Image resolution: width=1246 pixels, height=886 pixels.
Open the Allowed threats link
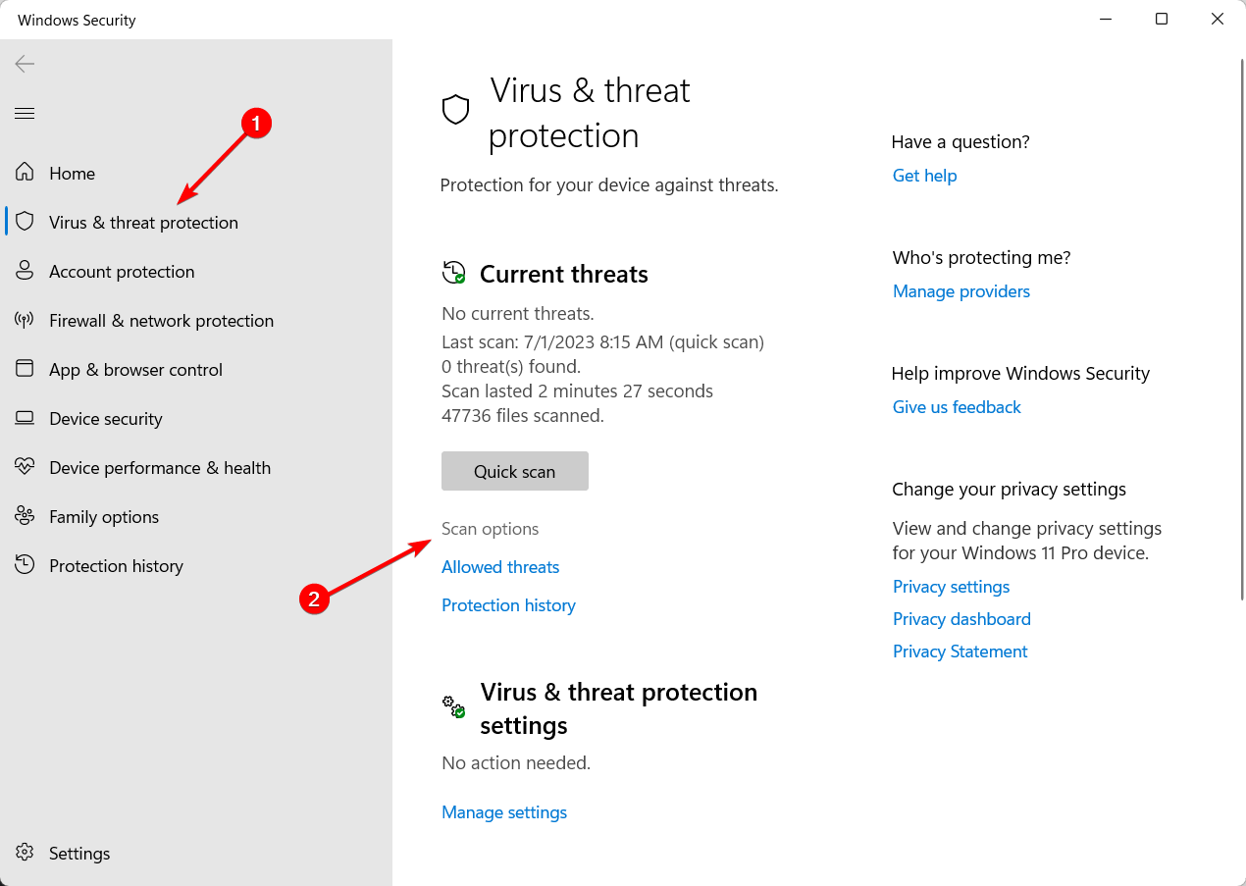tap(500, 567)
